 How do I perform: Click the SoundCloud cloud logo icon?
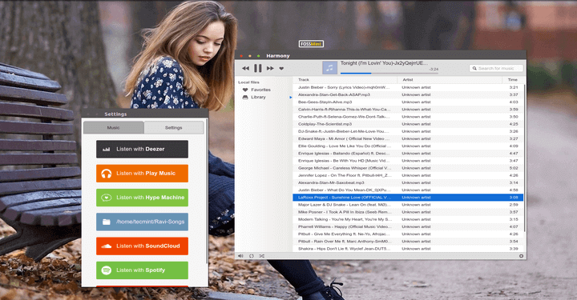(x=107, y=246)
